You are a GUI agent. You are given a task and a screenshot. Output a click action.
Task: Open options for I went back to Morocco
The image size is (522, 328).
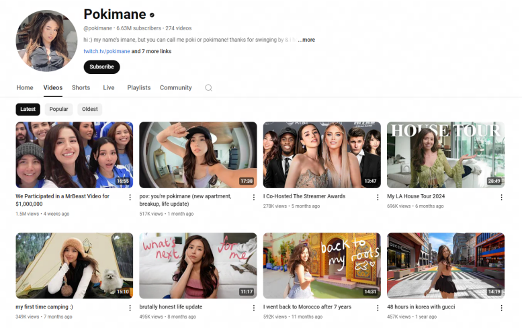378,308
